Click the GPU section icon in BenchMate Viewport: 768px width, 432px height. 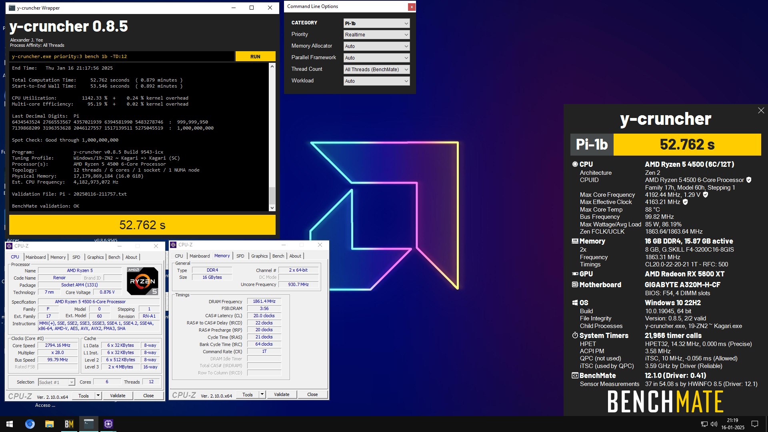[575, 274]
